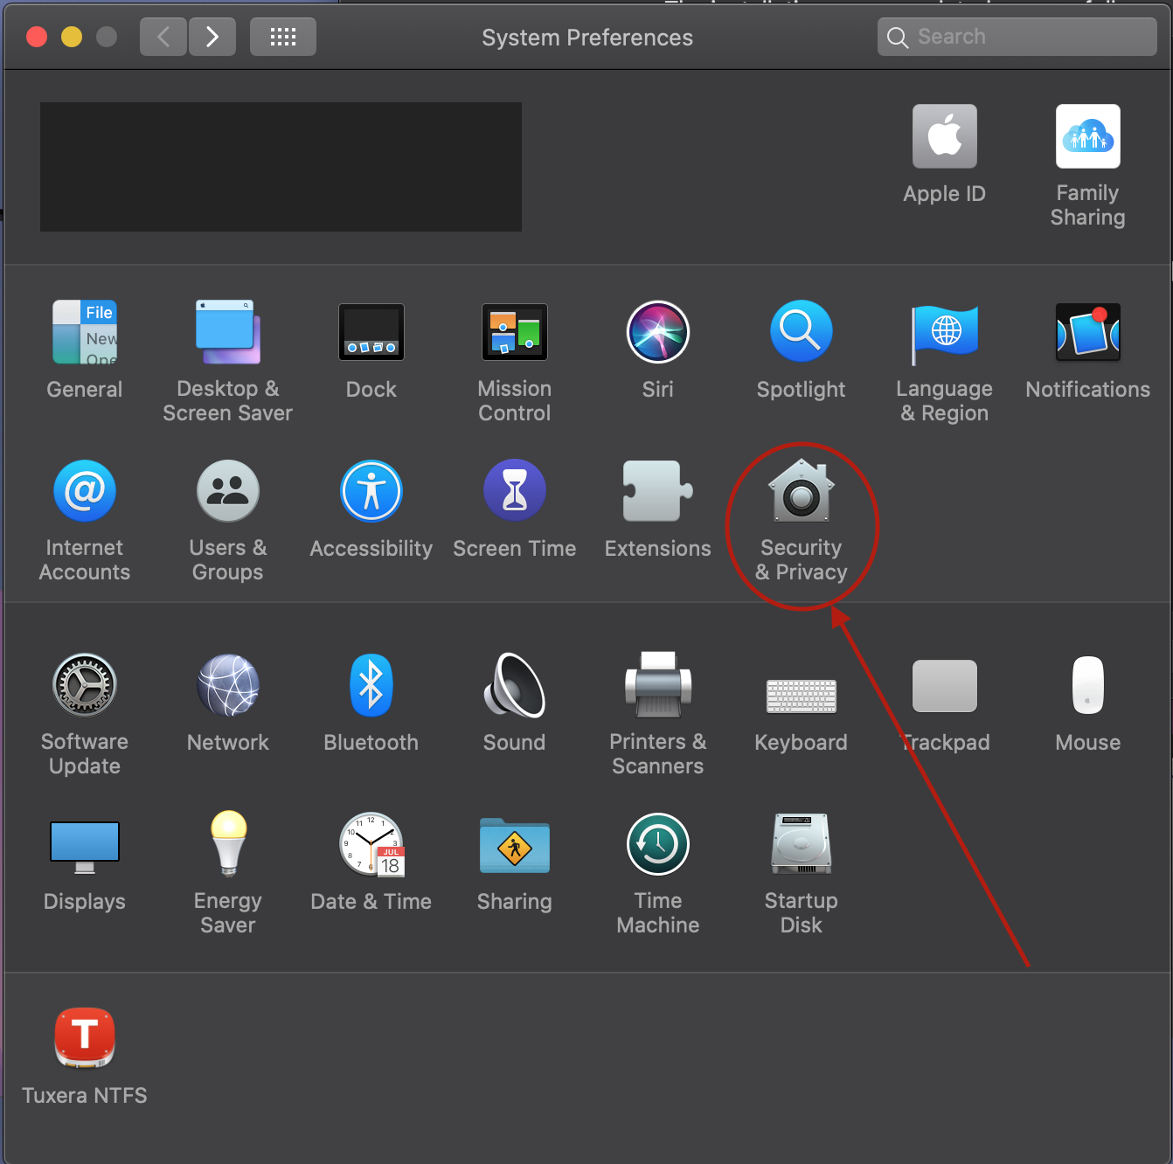The image size is (1173, 1164).
Task: Minimize window with yellow button
Action: coord(72,37)
